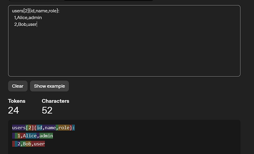Viewport: 254px width, 154px height.
Task: Click the token count value 24
Action: point(13,111)
